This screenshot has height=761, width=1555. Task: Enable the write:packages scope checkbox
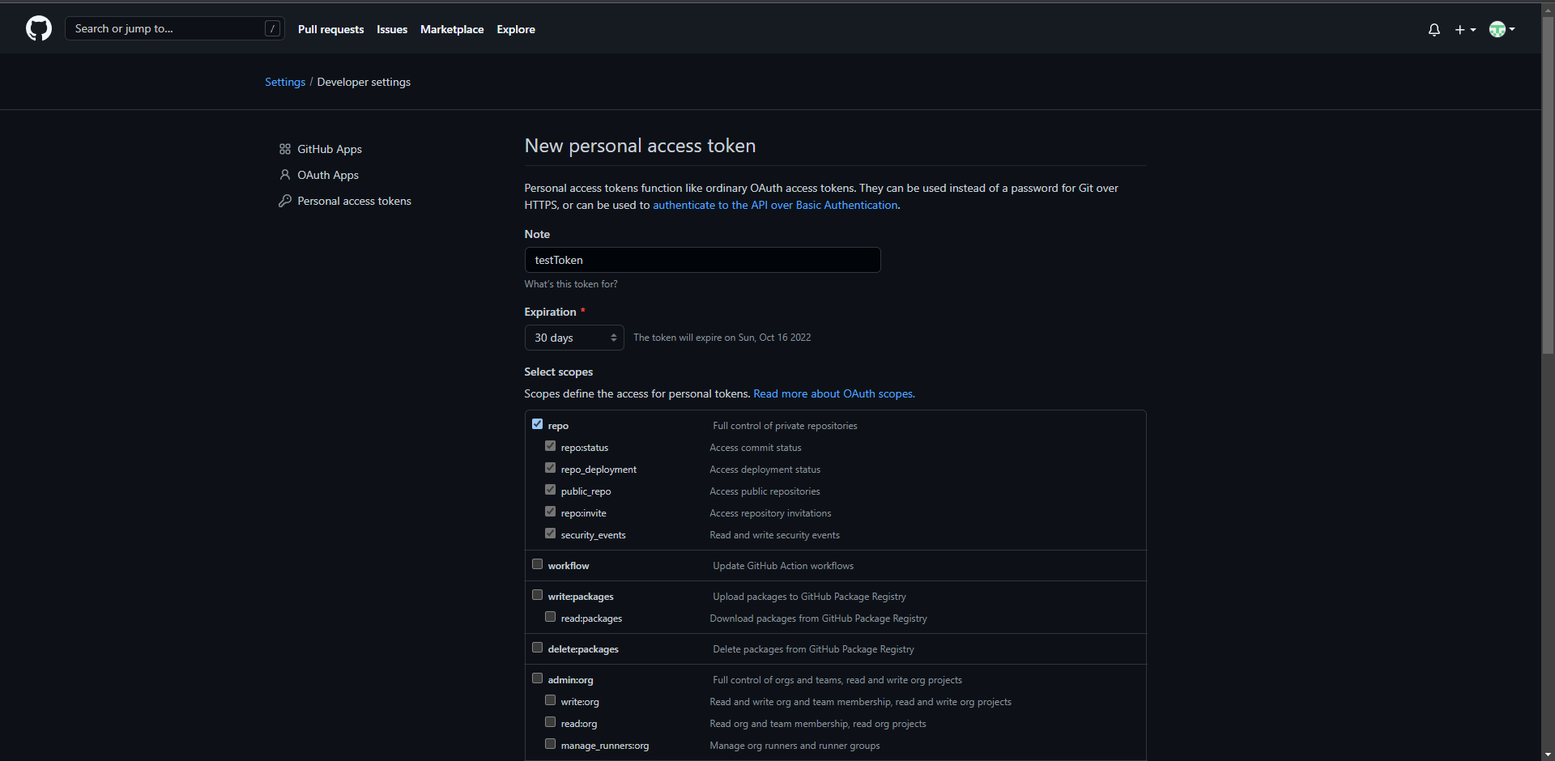click(537, 595)
